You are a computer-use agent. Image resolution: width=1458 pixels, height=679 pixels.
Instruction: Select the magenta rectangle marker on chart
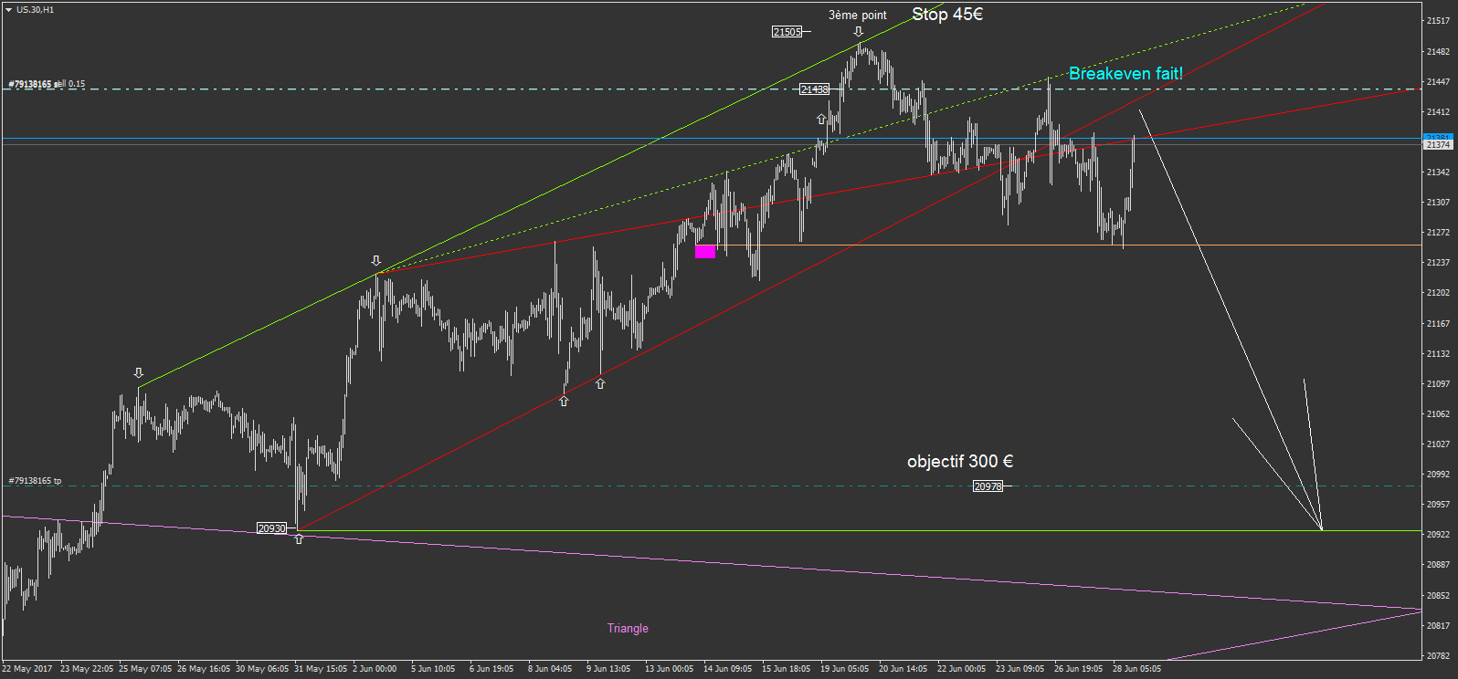(705, 252)
